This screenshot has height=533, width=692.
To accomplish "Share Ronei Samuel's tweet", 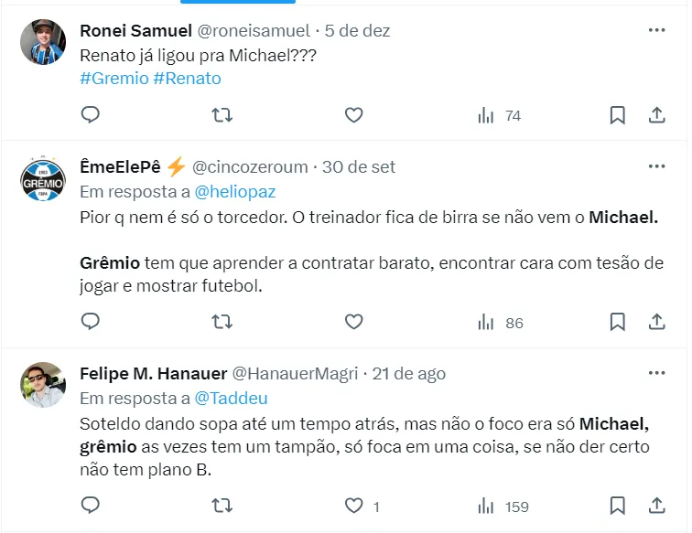I will point(656,115).
